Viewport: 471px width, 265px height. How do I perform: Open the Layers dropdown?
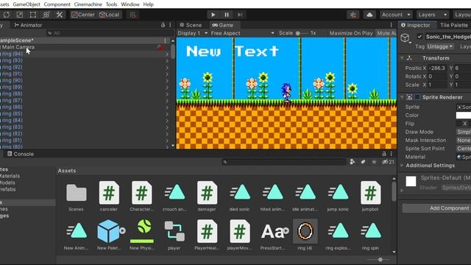[x=432, y=15]
